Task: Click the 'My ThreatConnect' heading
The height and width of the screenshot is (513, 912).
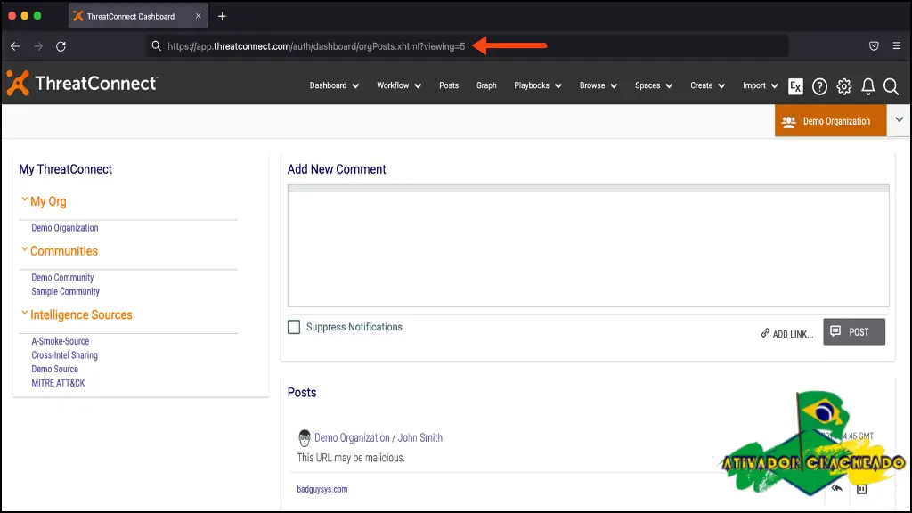Action: [65, 169]
